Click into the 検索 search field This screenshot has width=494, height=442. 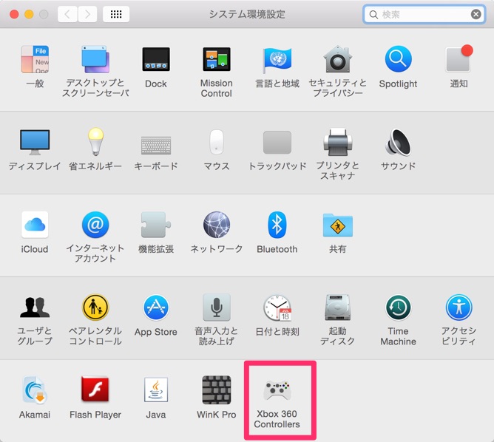pos(424,14)
